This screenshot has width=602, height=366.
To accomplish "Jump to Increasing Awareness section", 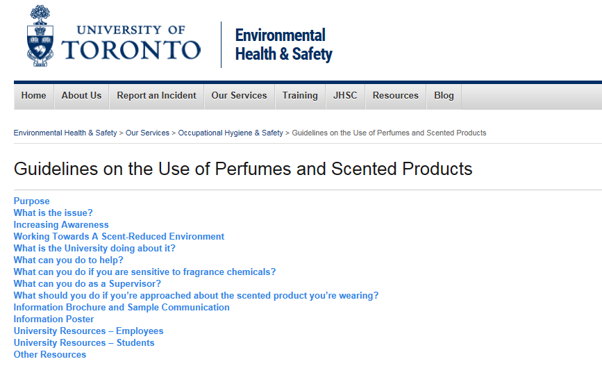I will click(x=61, y=225).
